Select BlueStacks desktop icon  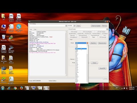coord(4,80)
